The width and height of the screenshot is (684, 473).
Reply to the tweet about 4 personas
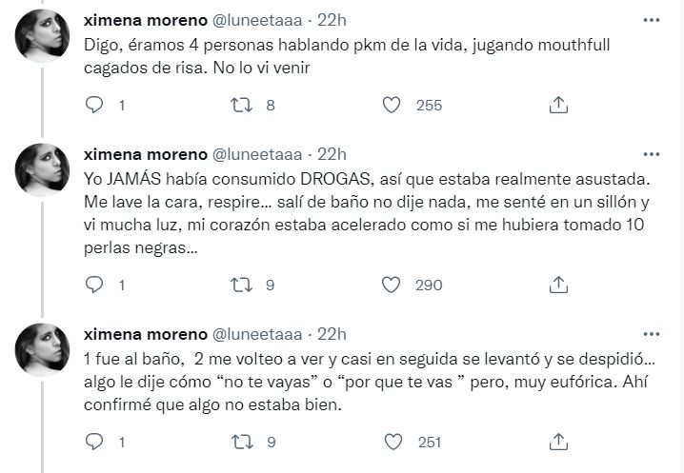[x=94, y=106]
